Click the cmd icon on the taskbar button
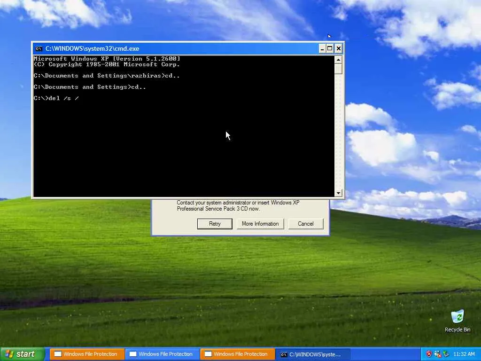 point(284,354)
